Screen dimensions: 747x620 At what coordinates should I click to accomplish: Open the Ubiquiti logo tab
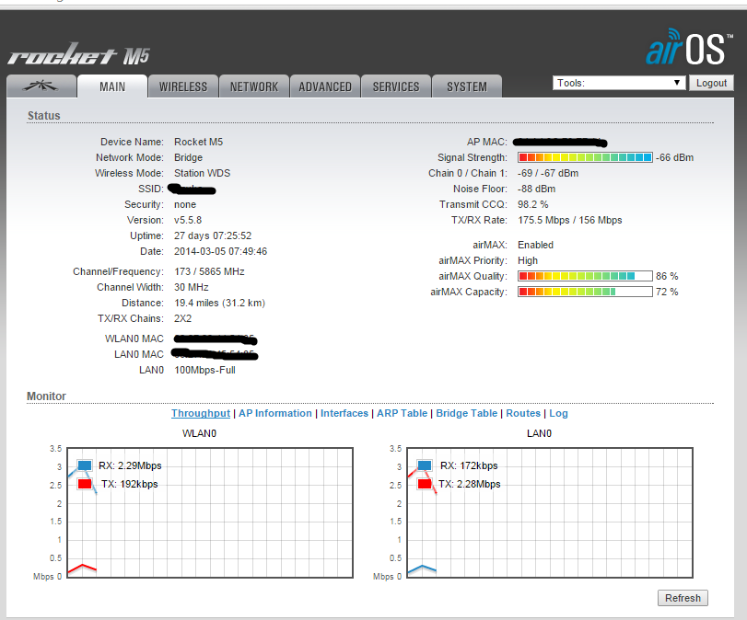(x=41, y=86)
